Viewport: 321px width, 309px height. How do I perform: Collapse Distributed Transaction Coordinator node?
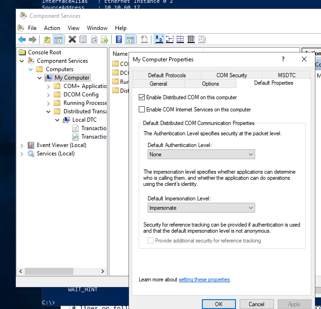[48, 111]
